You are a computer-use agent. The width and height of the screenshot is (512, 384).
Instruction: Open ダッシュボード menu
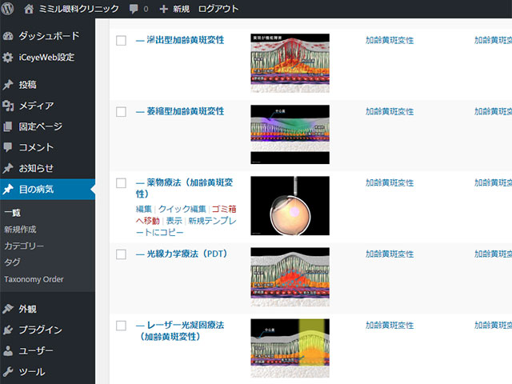point(47,36)
